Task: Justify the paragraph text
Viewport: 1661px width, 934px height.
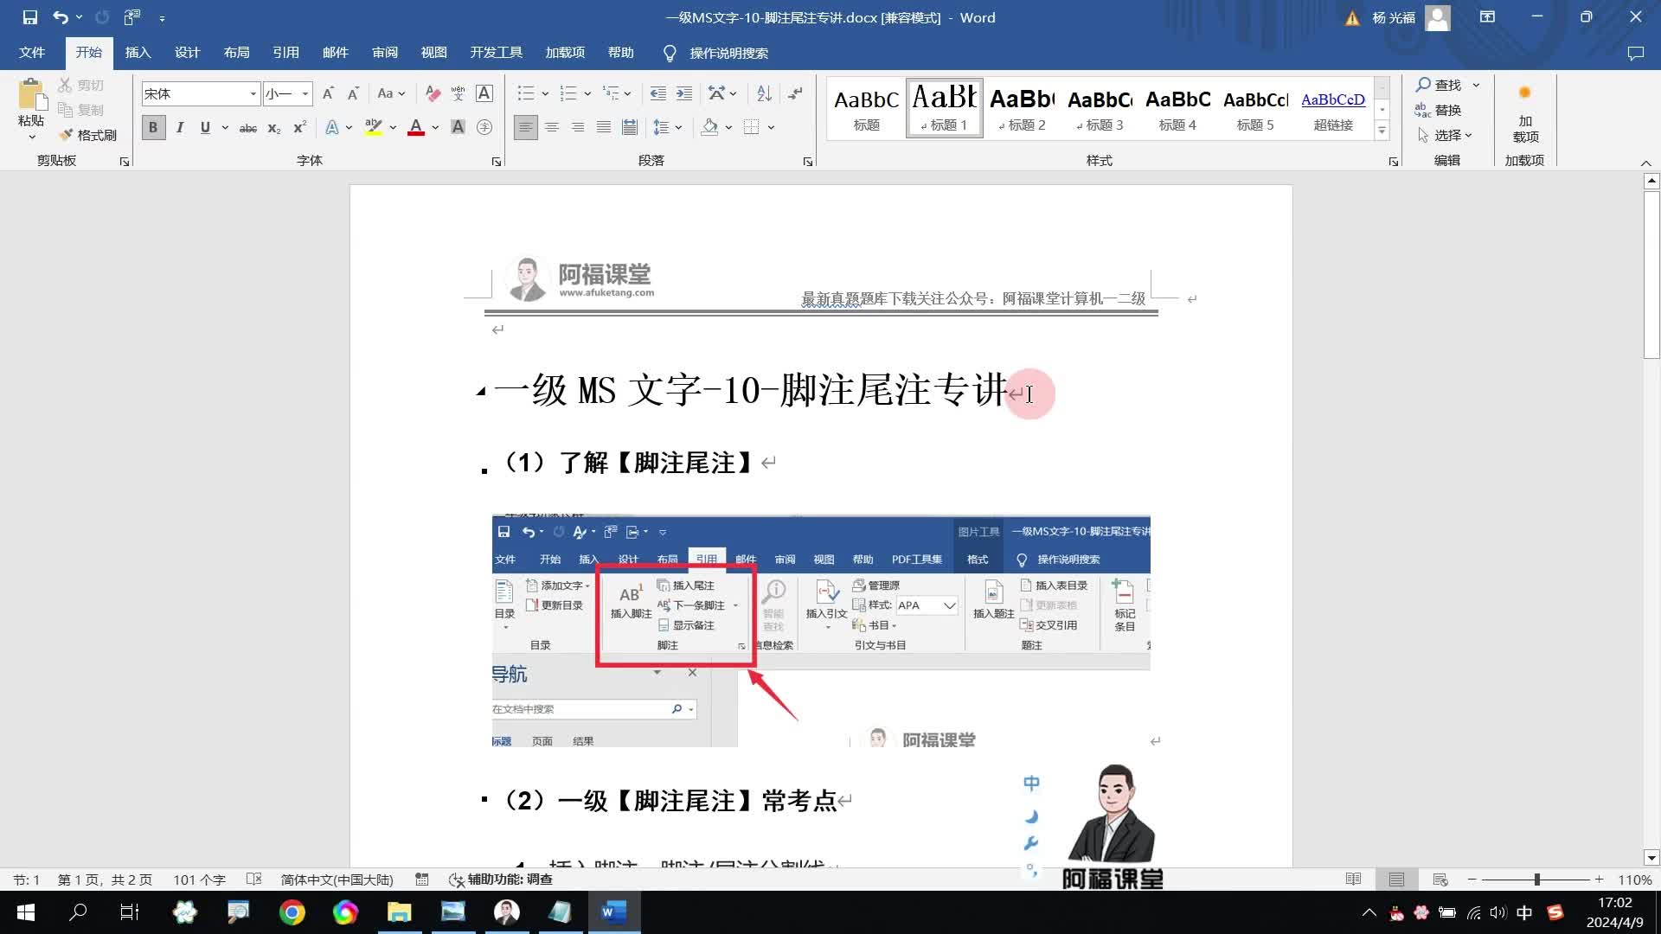Action: (603, 127)
